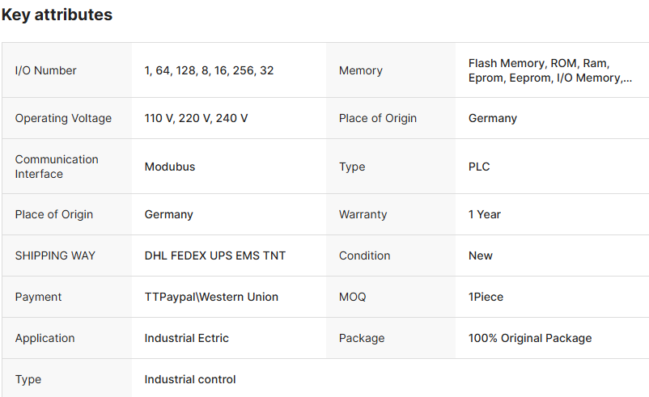Select the PLC type value
Image resolution: width=649 pixels, height=397 pixels.
[x=479, y=167]
